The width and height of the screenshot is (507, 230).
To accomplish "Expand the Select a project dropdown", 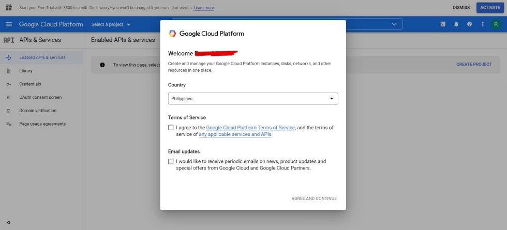I will click(x=111, y=24).
